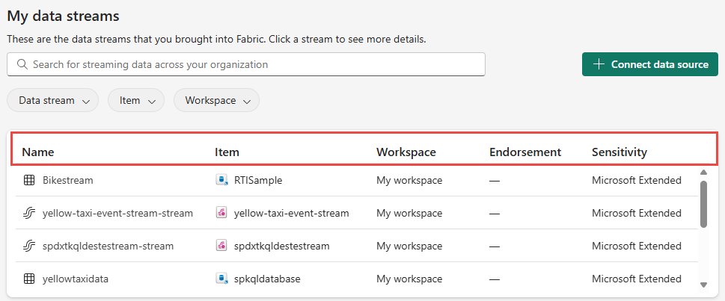This screenshot has height=301, width=725.
Task: Click the Bikestream table icon
Action: coord(30,180)
